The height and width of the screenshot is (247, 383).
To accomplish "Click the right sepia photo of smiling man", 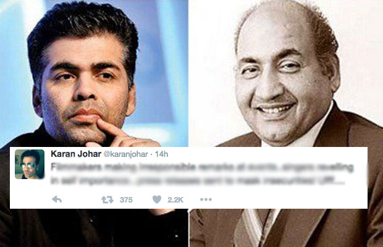I will pyautogui.click(x=286, y=73).
